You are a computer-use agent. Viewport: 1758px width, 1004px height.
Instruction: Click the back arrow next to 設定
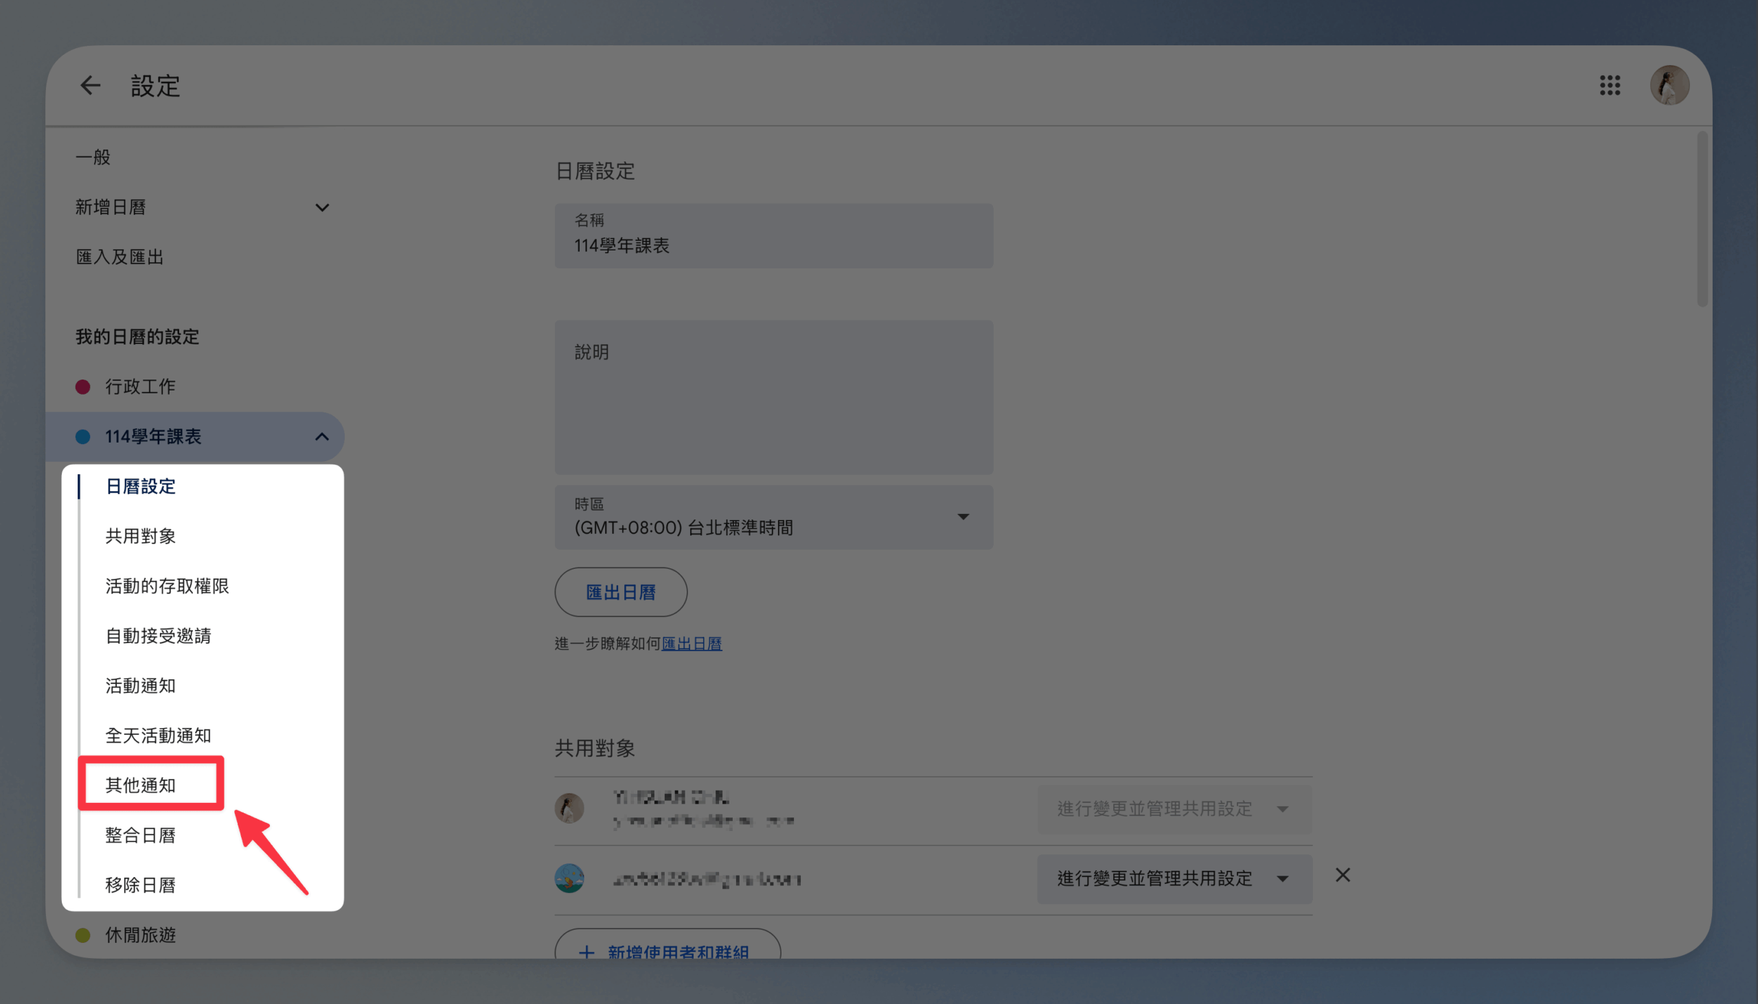click(x=91, y=86)
